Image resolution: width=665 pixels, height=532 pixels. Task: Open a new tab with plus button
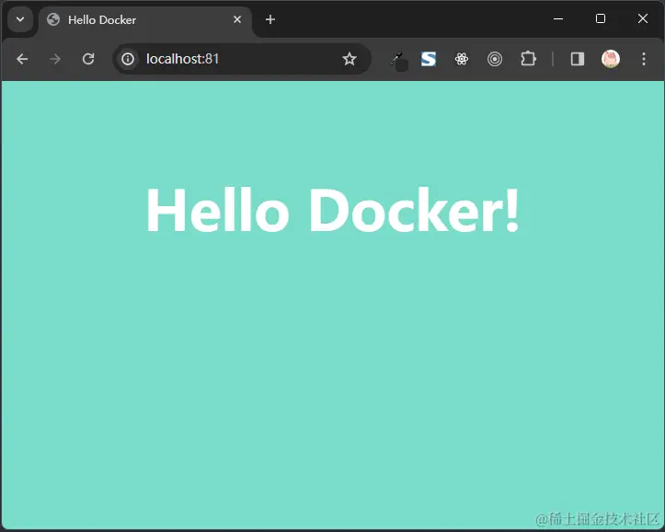pyautogui.click(x=270, y=19)
